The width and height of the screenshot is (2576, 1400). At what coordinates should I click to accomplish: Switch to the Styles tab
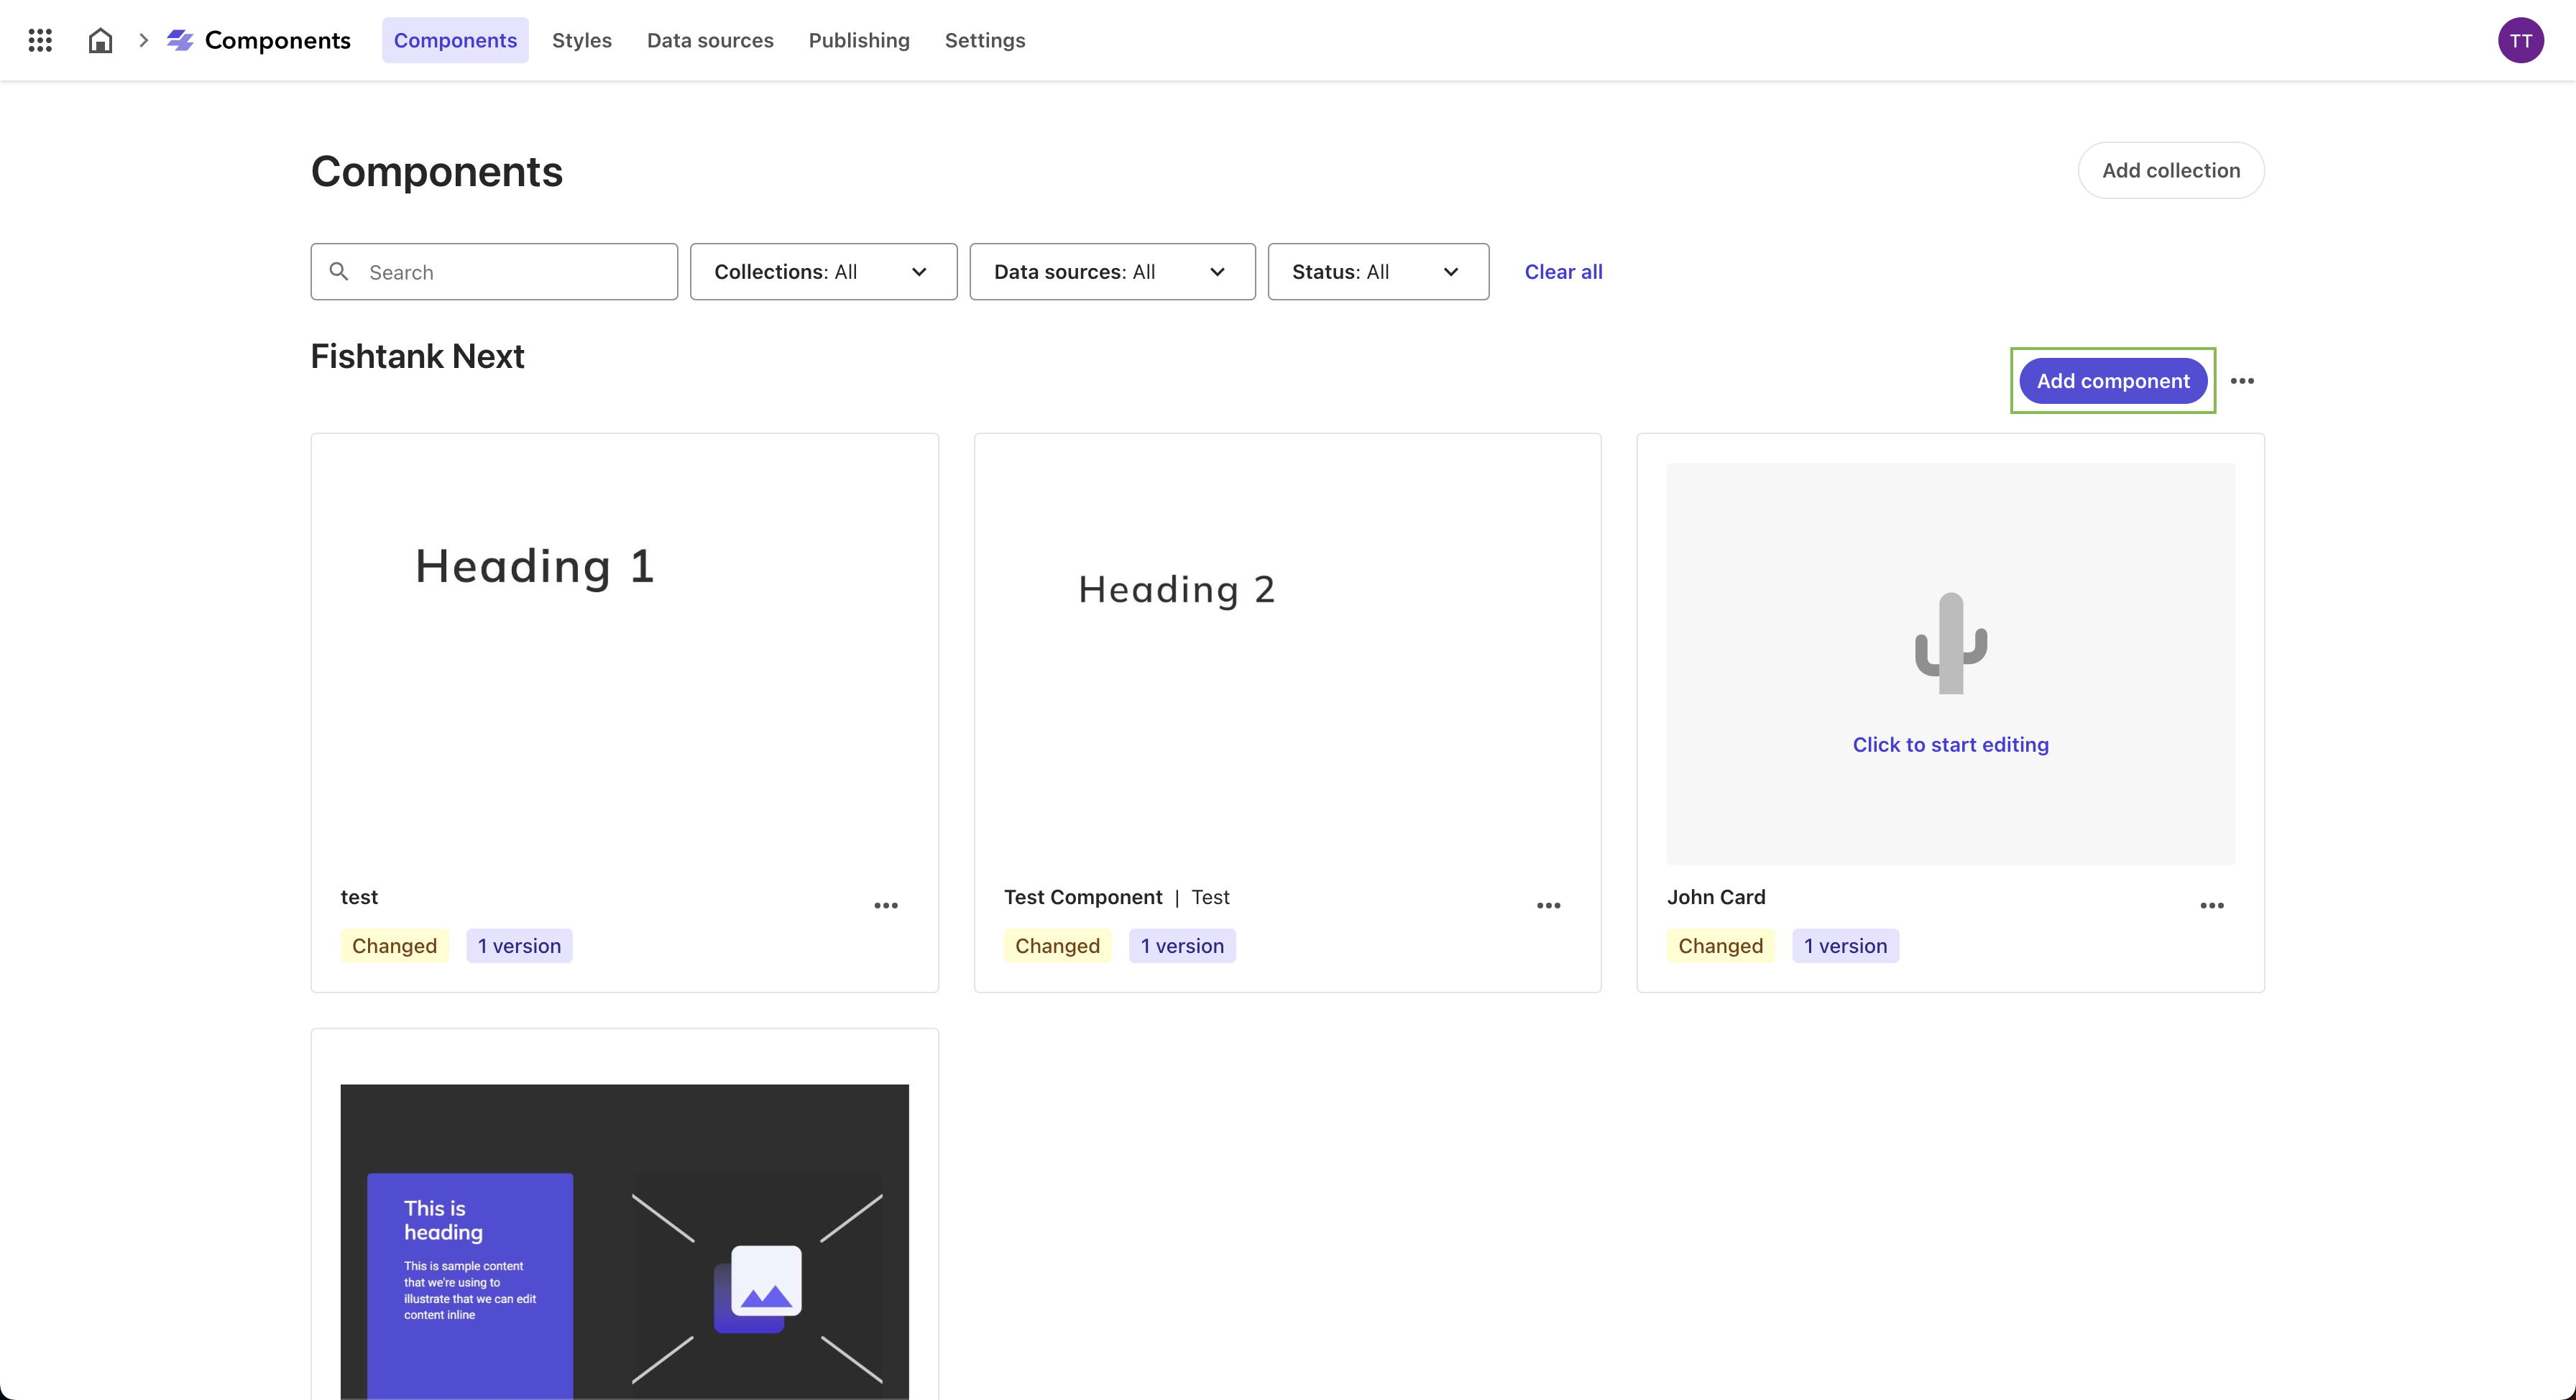(581, 40)
